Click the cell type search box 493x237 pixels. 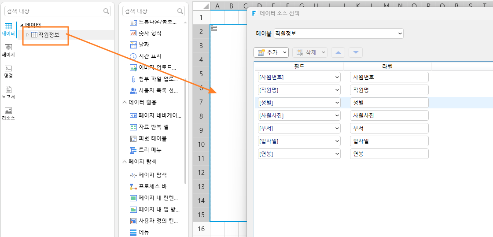[153, 11]
